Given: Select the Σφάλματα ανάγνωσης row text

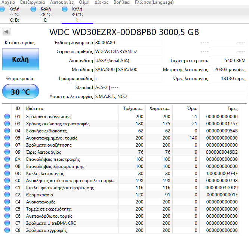Looking at the screenshot, I should [48, 117].
